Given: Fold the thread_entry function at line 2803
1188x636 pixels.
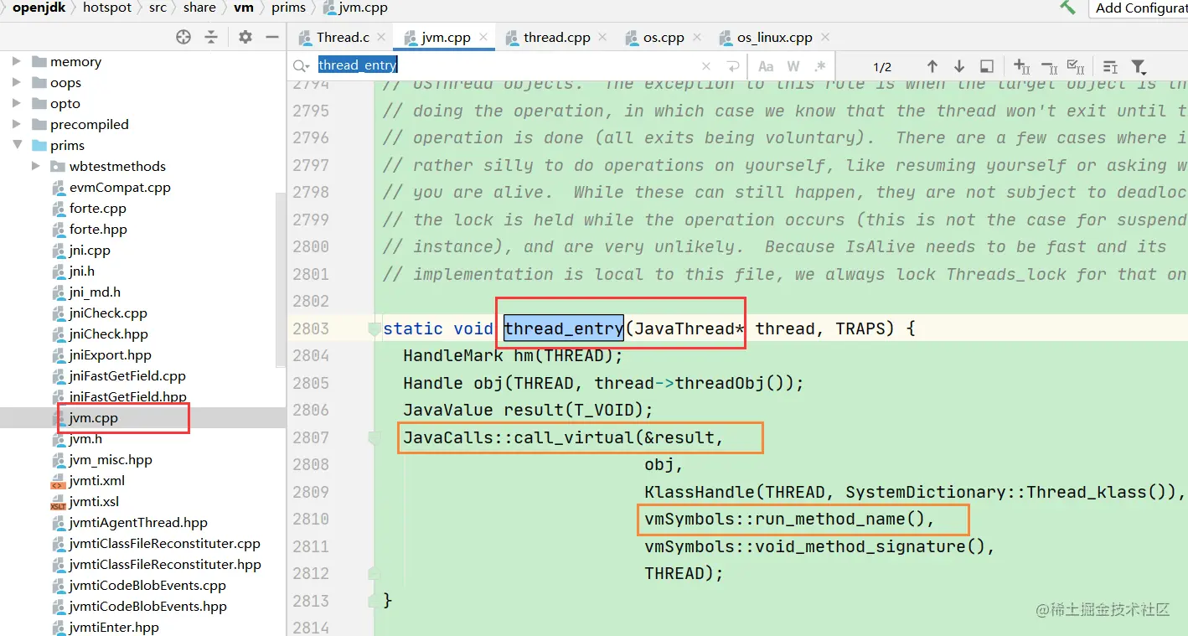Looking at the screenshot, I should [374, 329].
